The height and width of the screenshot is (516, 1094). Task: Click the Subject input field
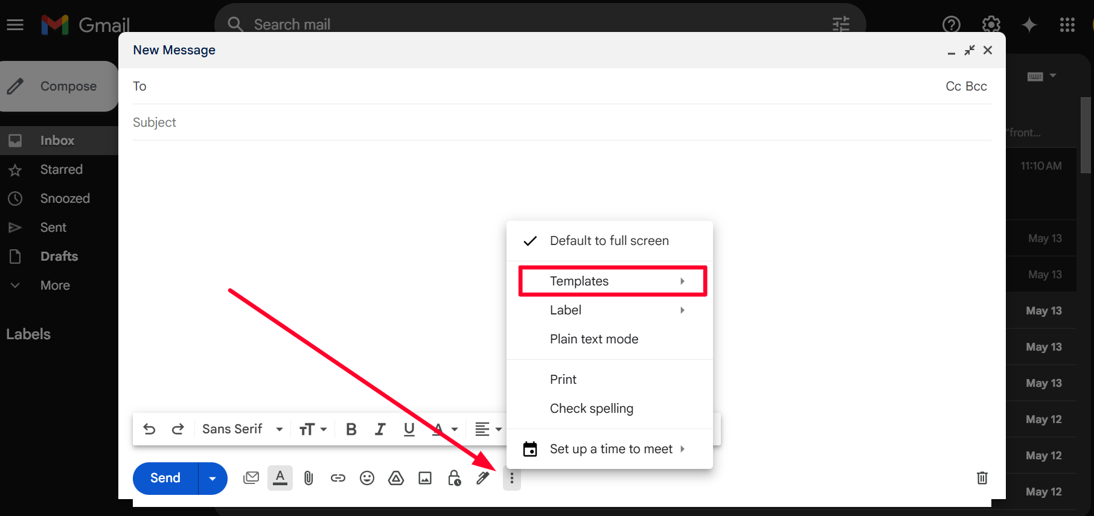tap(543, 123)
